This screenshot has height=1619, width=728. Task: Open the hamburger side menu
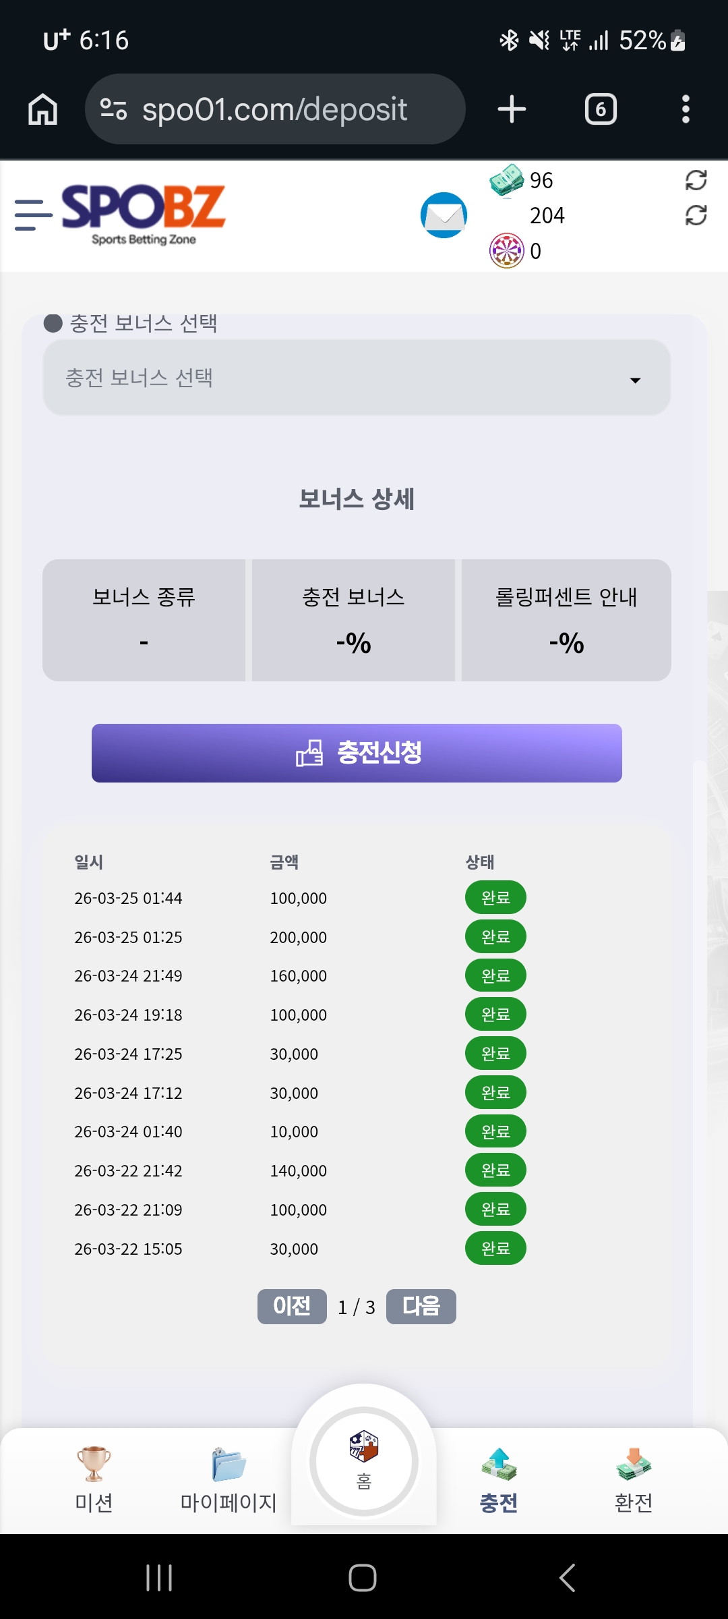click(33, 215)
